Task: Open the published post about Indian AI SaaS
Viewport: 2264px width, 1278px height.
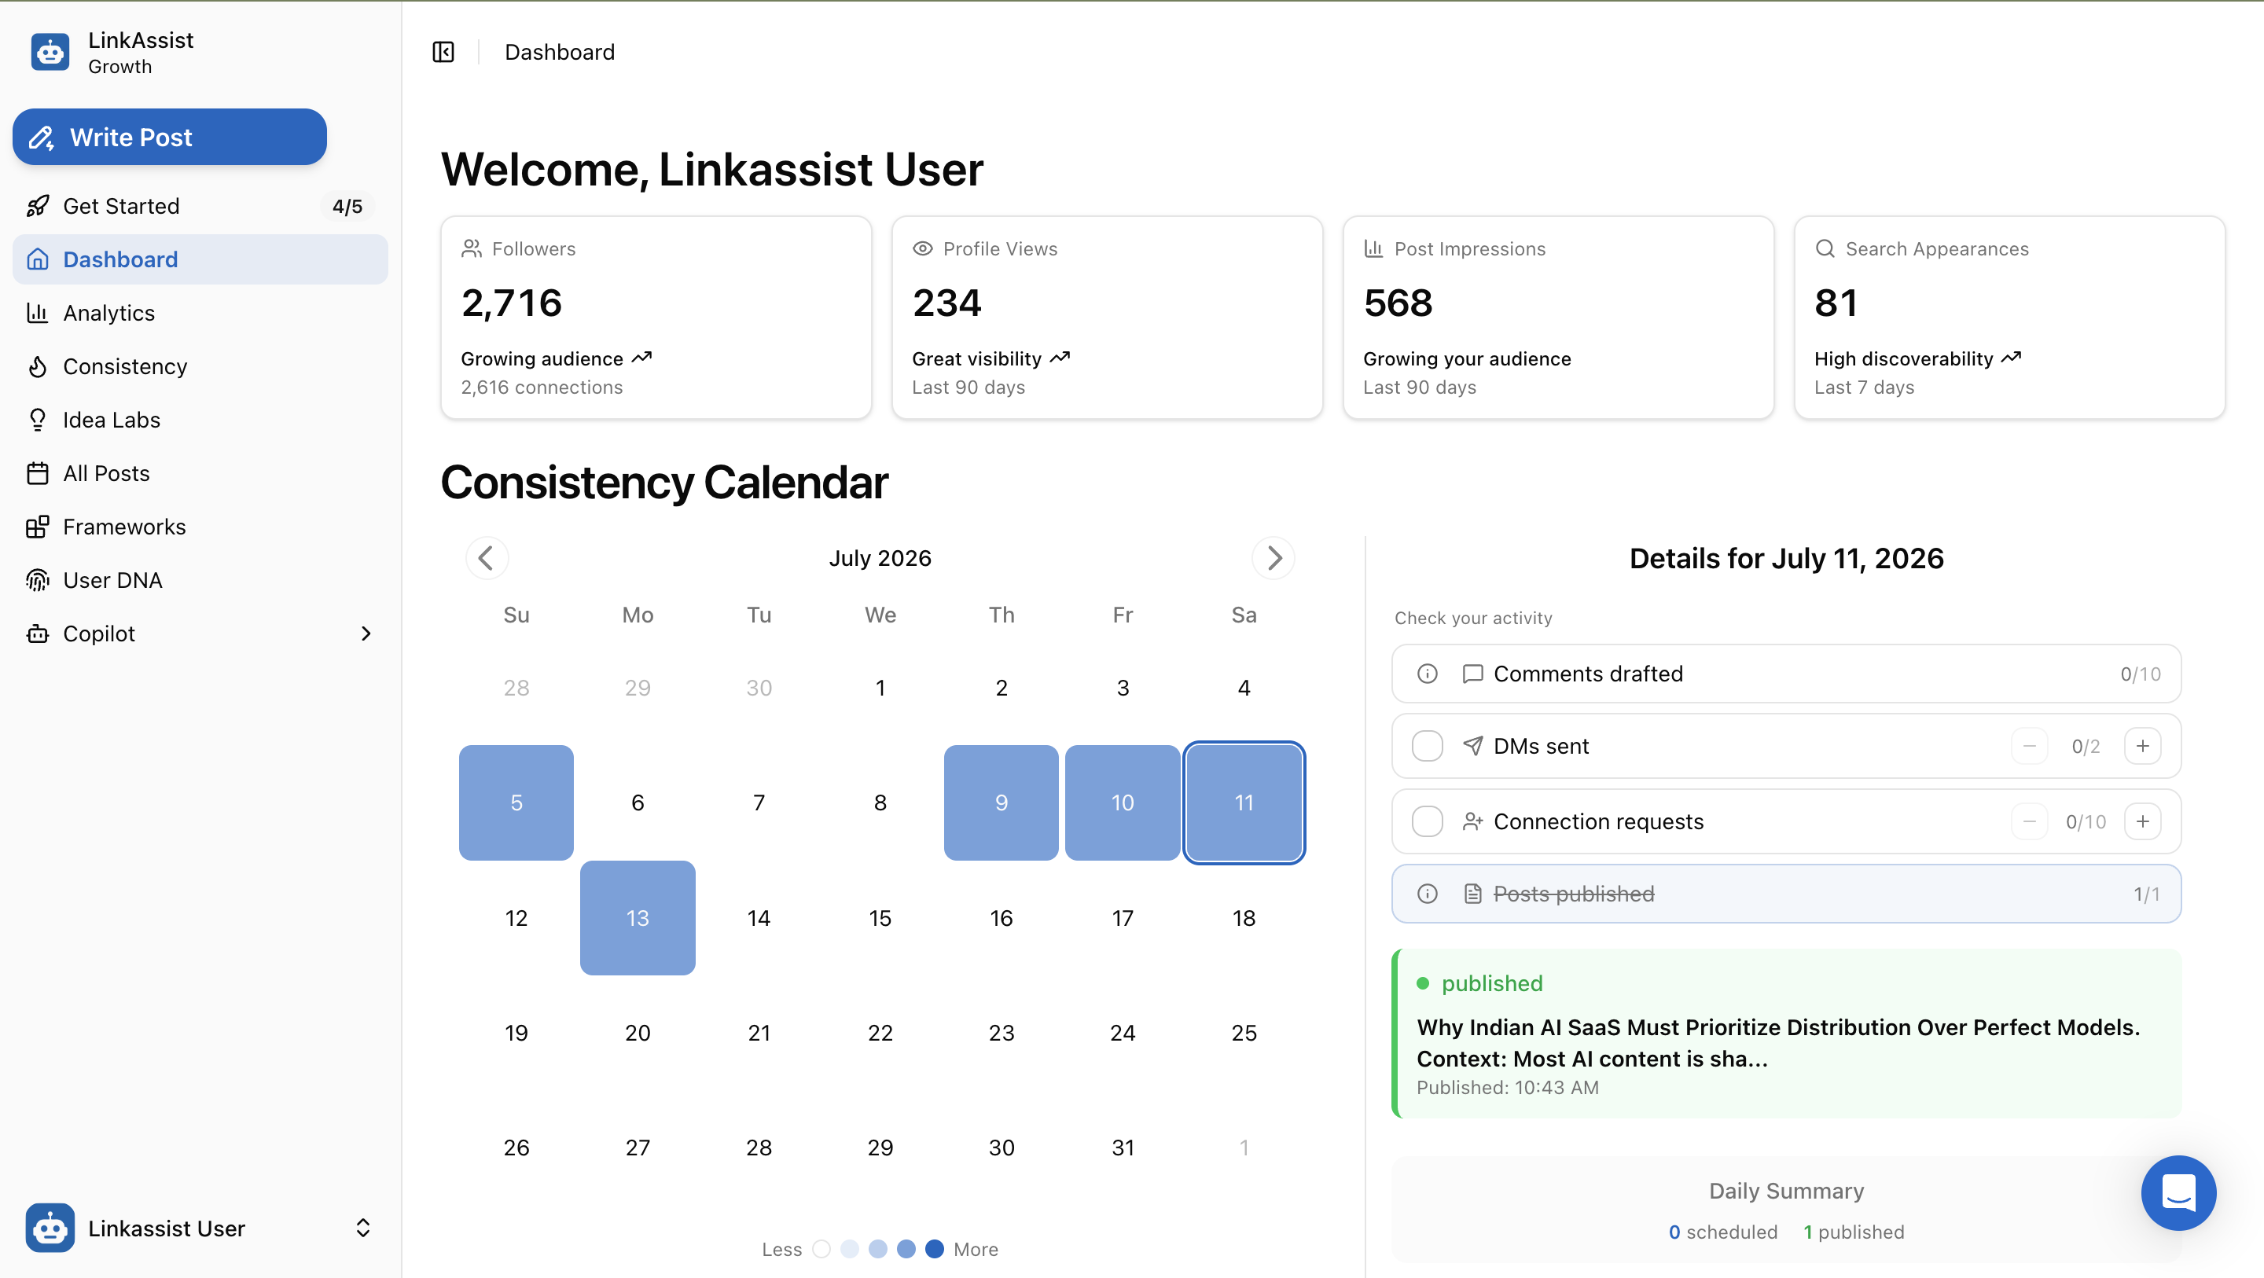Action: pyautogui.click(x=1786, y=1034)
